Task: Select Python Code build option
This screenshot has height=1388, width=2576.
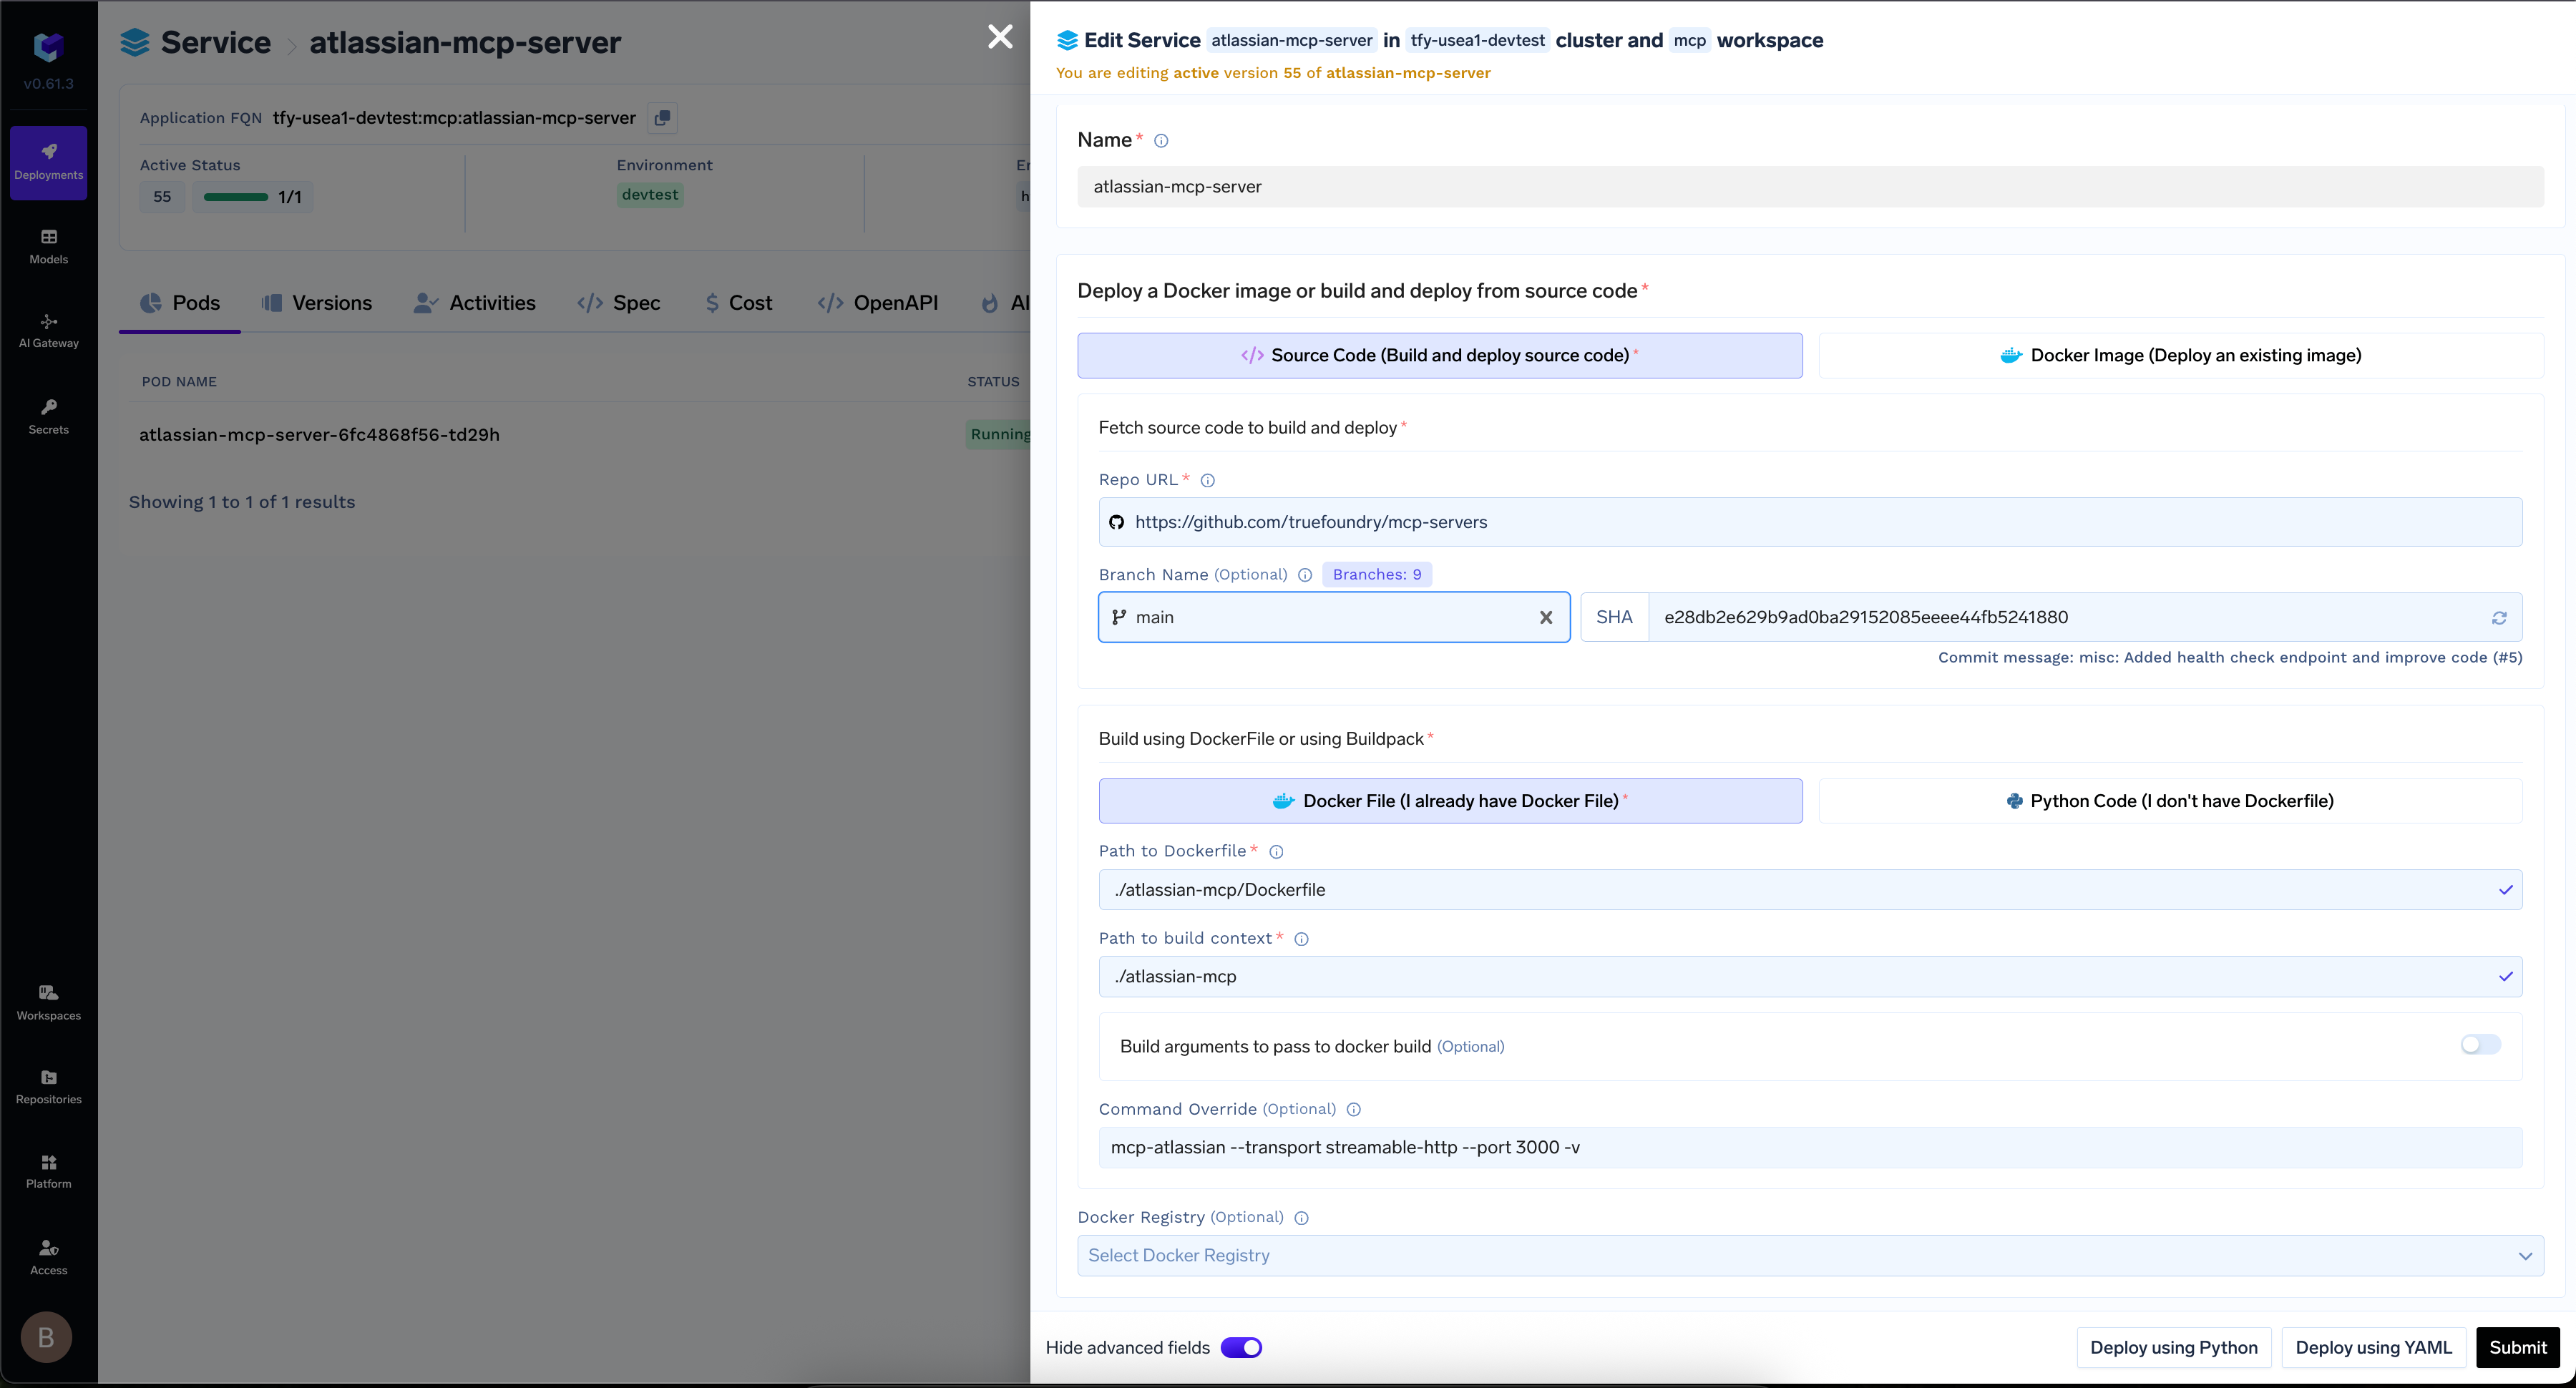Action: point(2170,801)
